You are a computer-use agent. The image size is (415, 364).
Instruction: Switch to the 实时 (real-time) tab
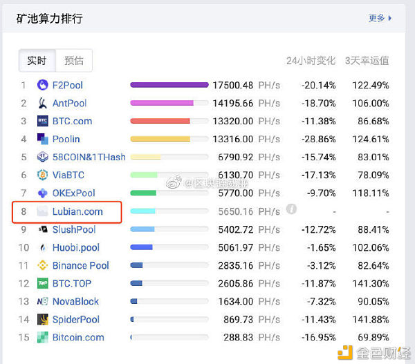(x=37, y=61)
